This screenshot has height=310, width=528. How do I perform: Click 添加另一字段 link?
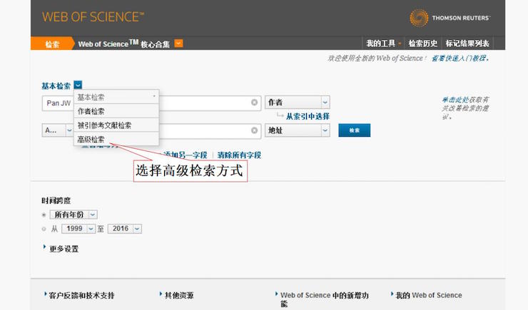click(186, 155)
